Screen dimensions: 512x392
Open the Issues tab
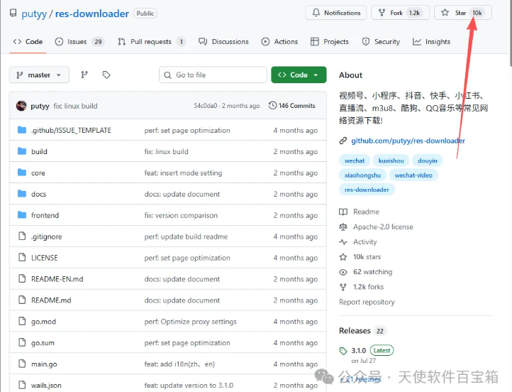[x=79, y=41]
